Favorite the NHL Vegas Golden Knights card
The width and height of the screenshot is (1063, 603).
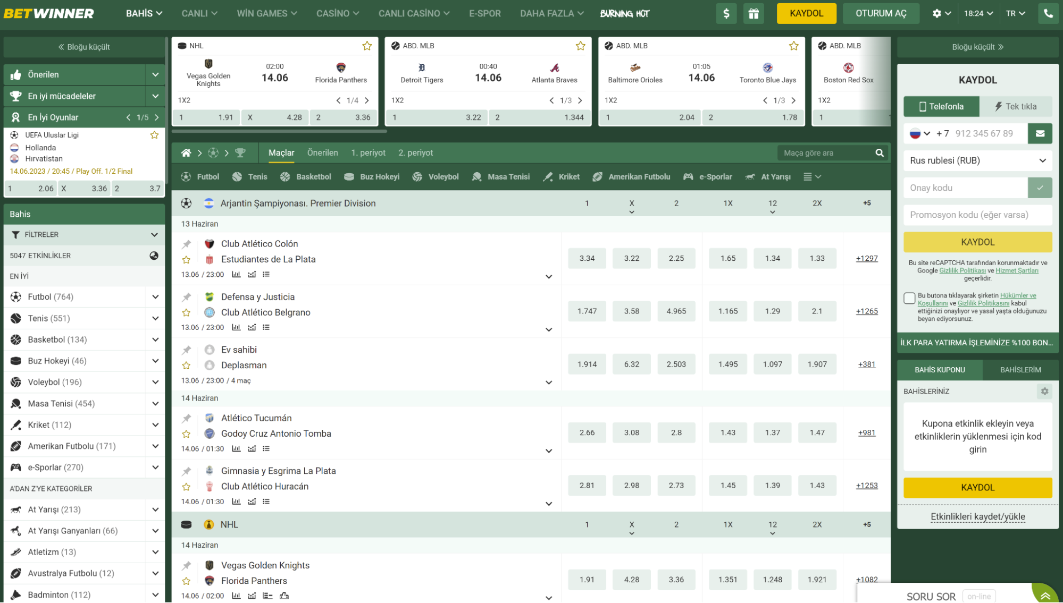coord(367,46)
